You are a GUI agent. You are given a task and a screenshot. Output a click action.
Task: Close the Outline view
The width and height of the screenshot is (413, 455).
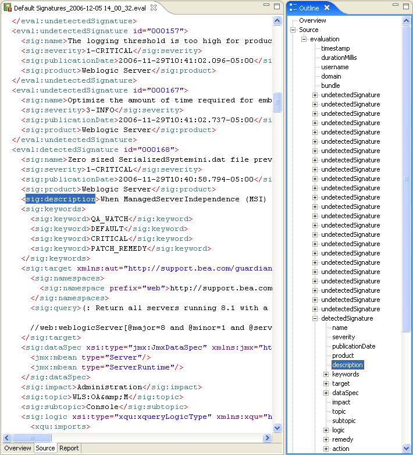coord(326,8)
